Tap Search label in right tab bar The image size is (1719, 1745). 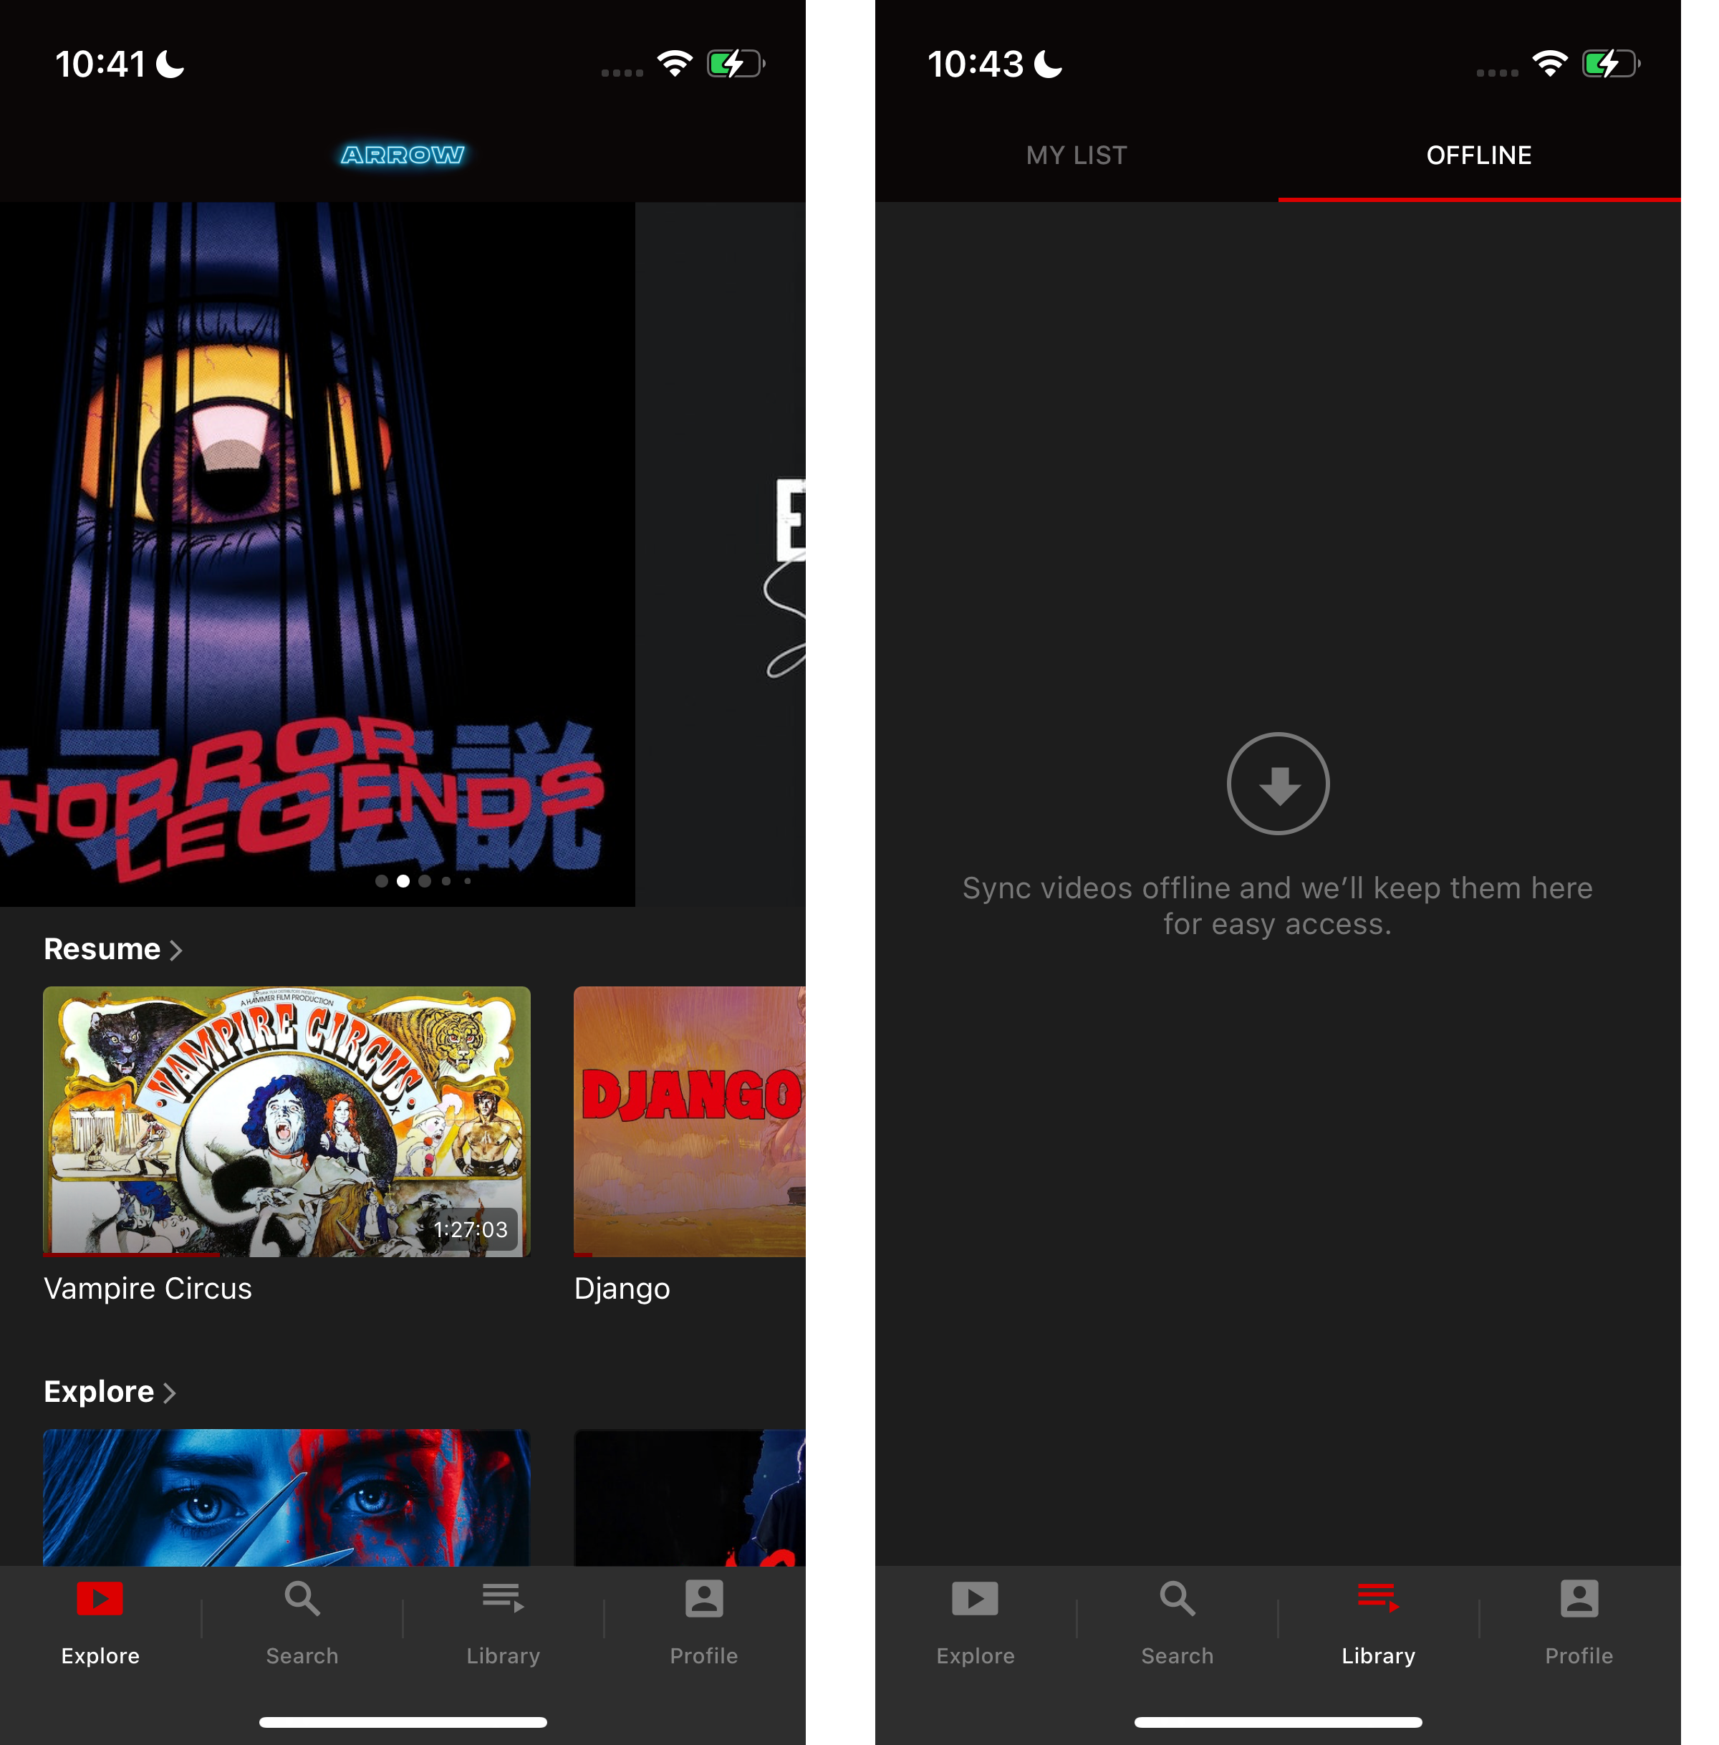point(1178,1655)
